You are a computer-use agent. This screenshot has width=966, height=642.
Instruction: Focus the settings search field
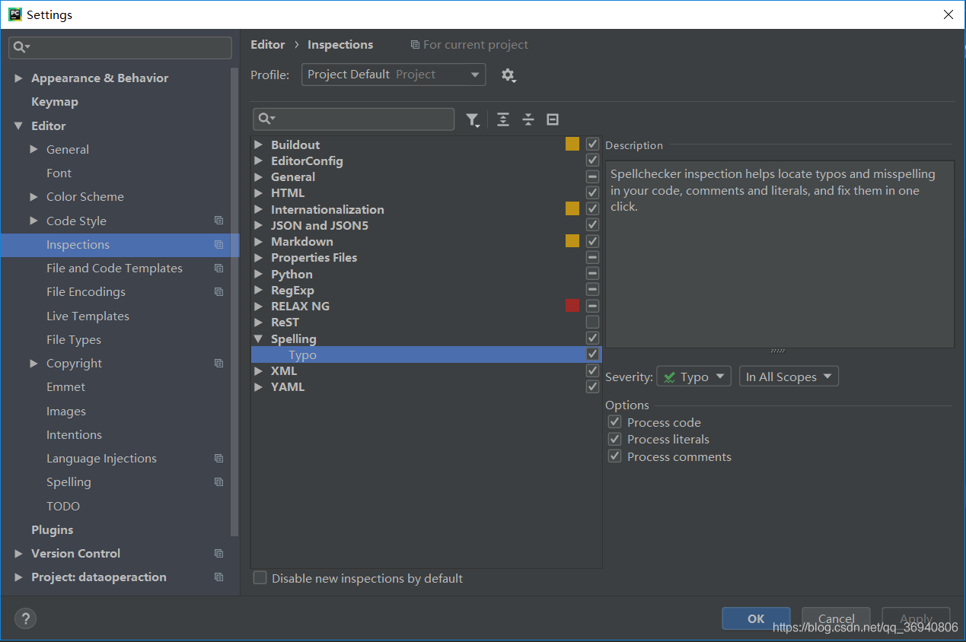(x=120, y=47)
